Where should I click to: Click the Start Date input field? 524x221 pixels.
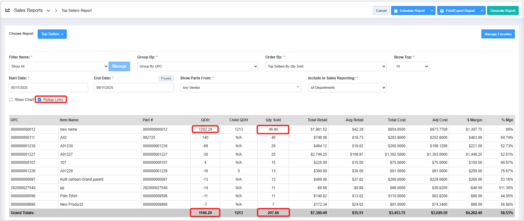coord(48,88)
